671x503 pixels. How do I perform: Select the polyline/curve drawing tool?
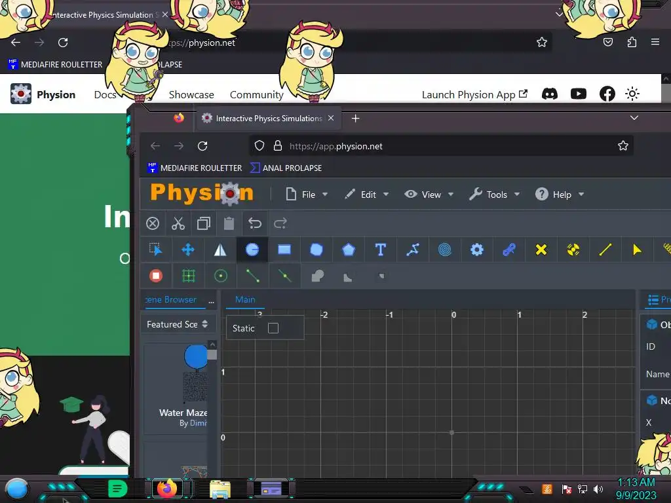click(413, 250)
